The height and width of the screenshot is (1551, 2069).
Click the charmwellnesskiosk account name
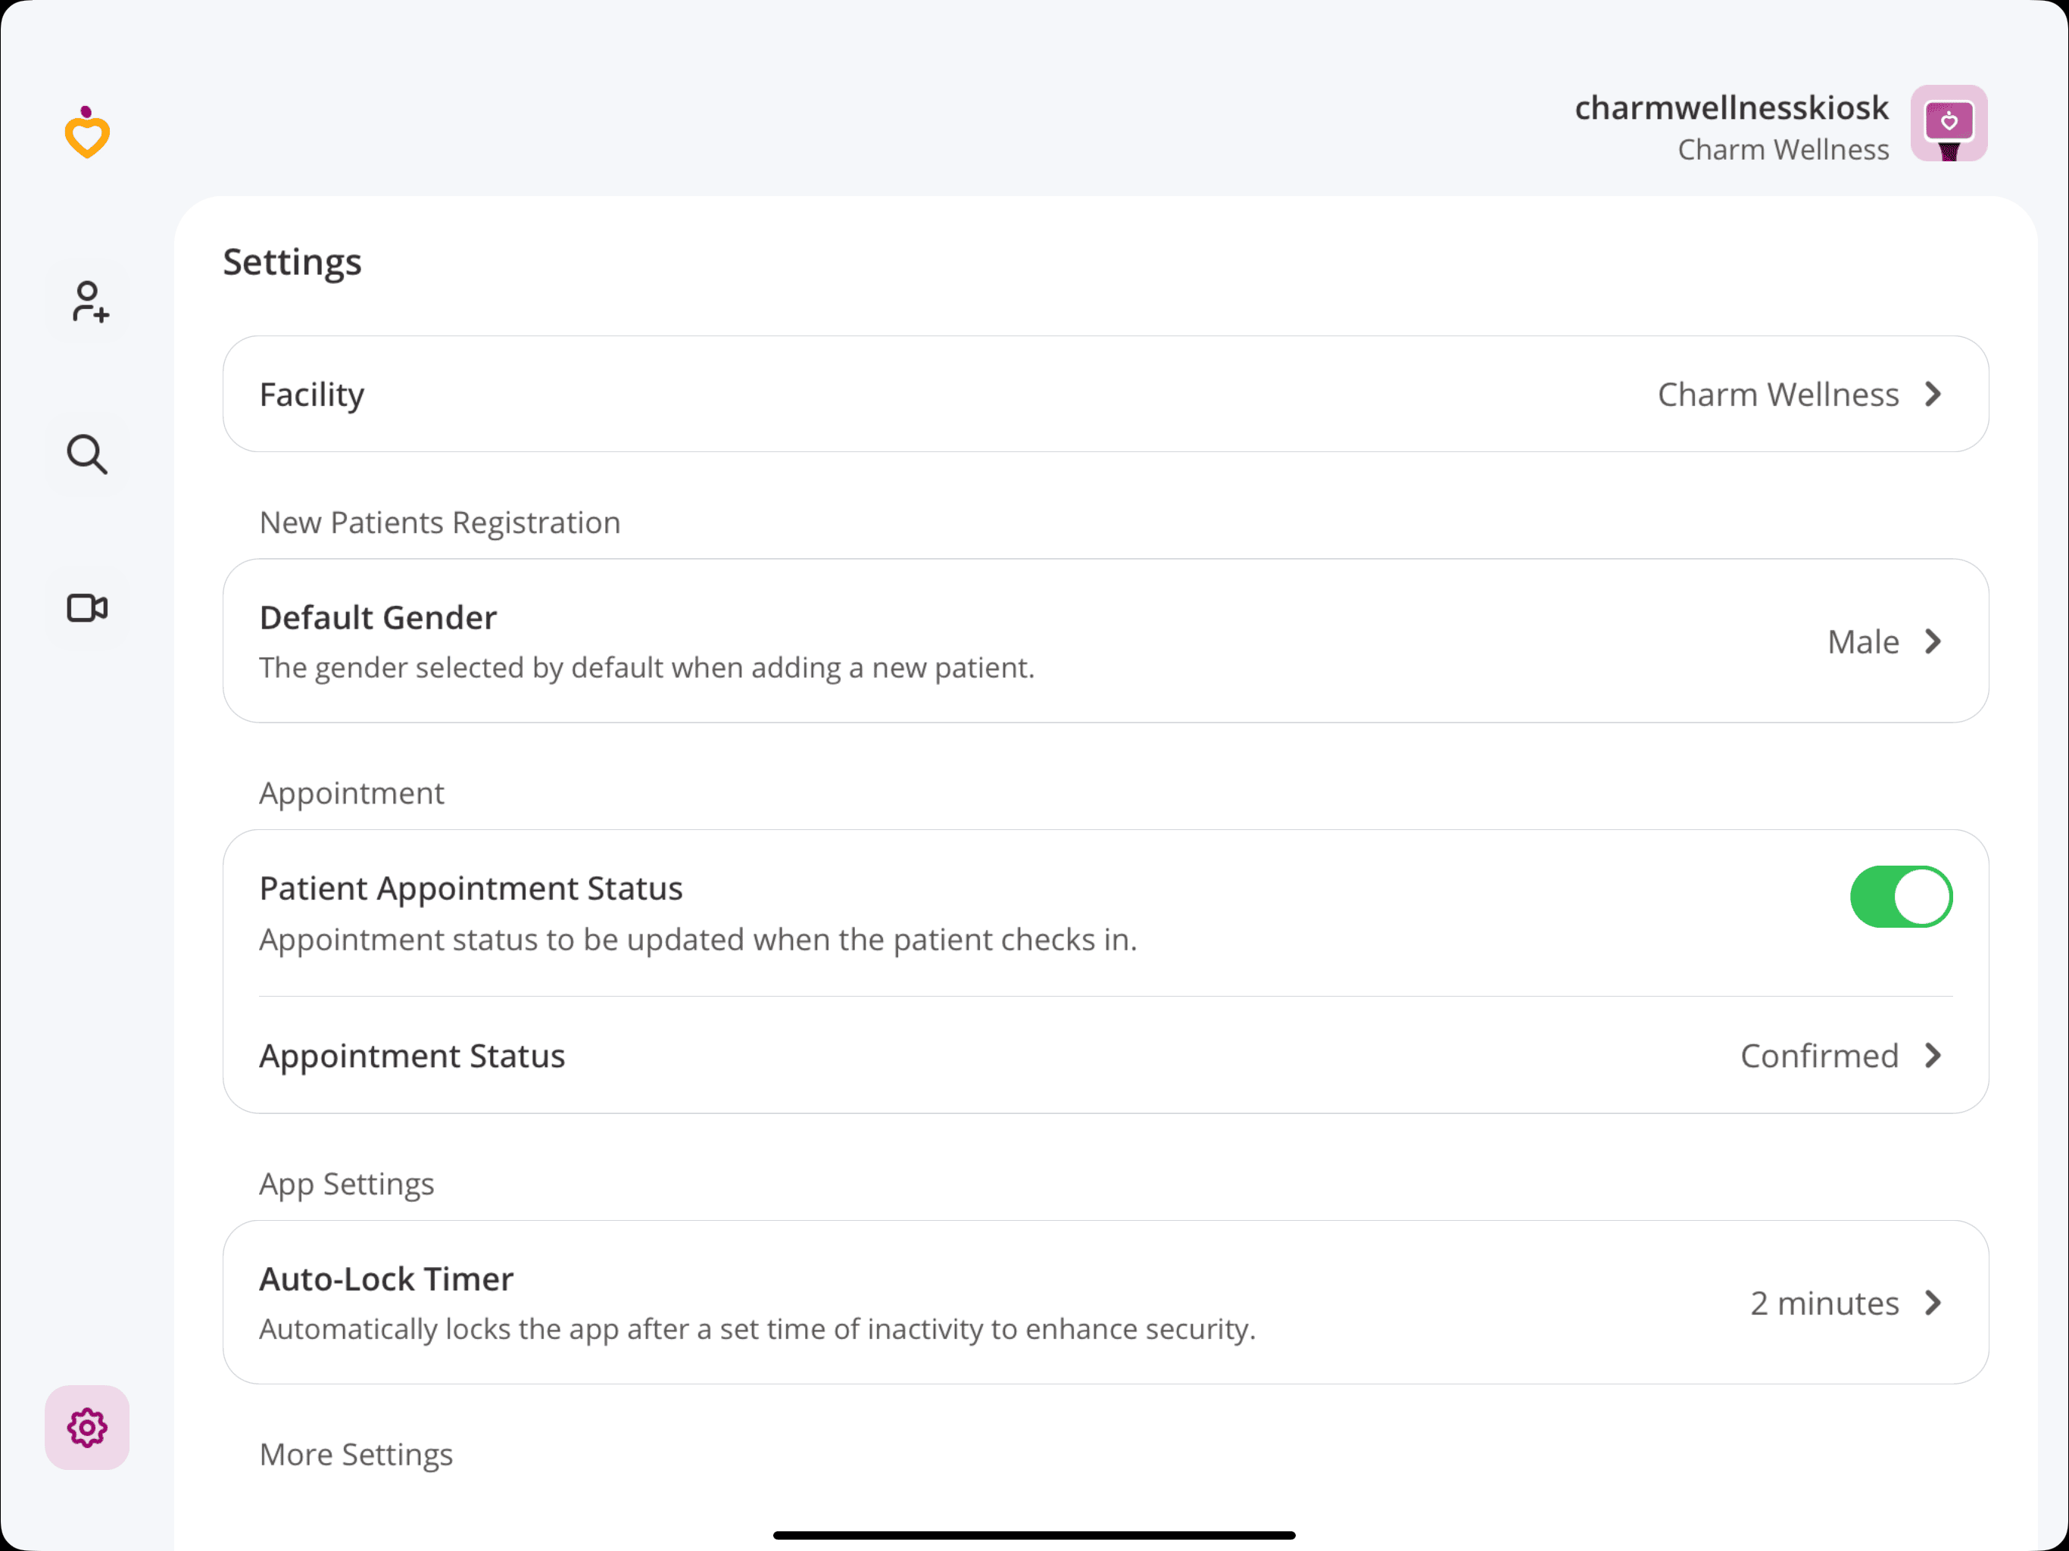[1730, 108]
